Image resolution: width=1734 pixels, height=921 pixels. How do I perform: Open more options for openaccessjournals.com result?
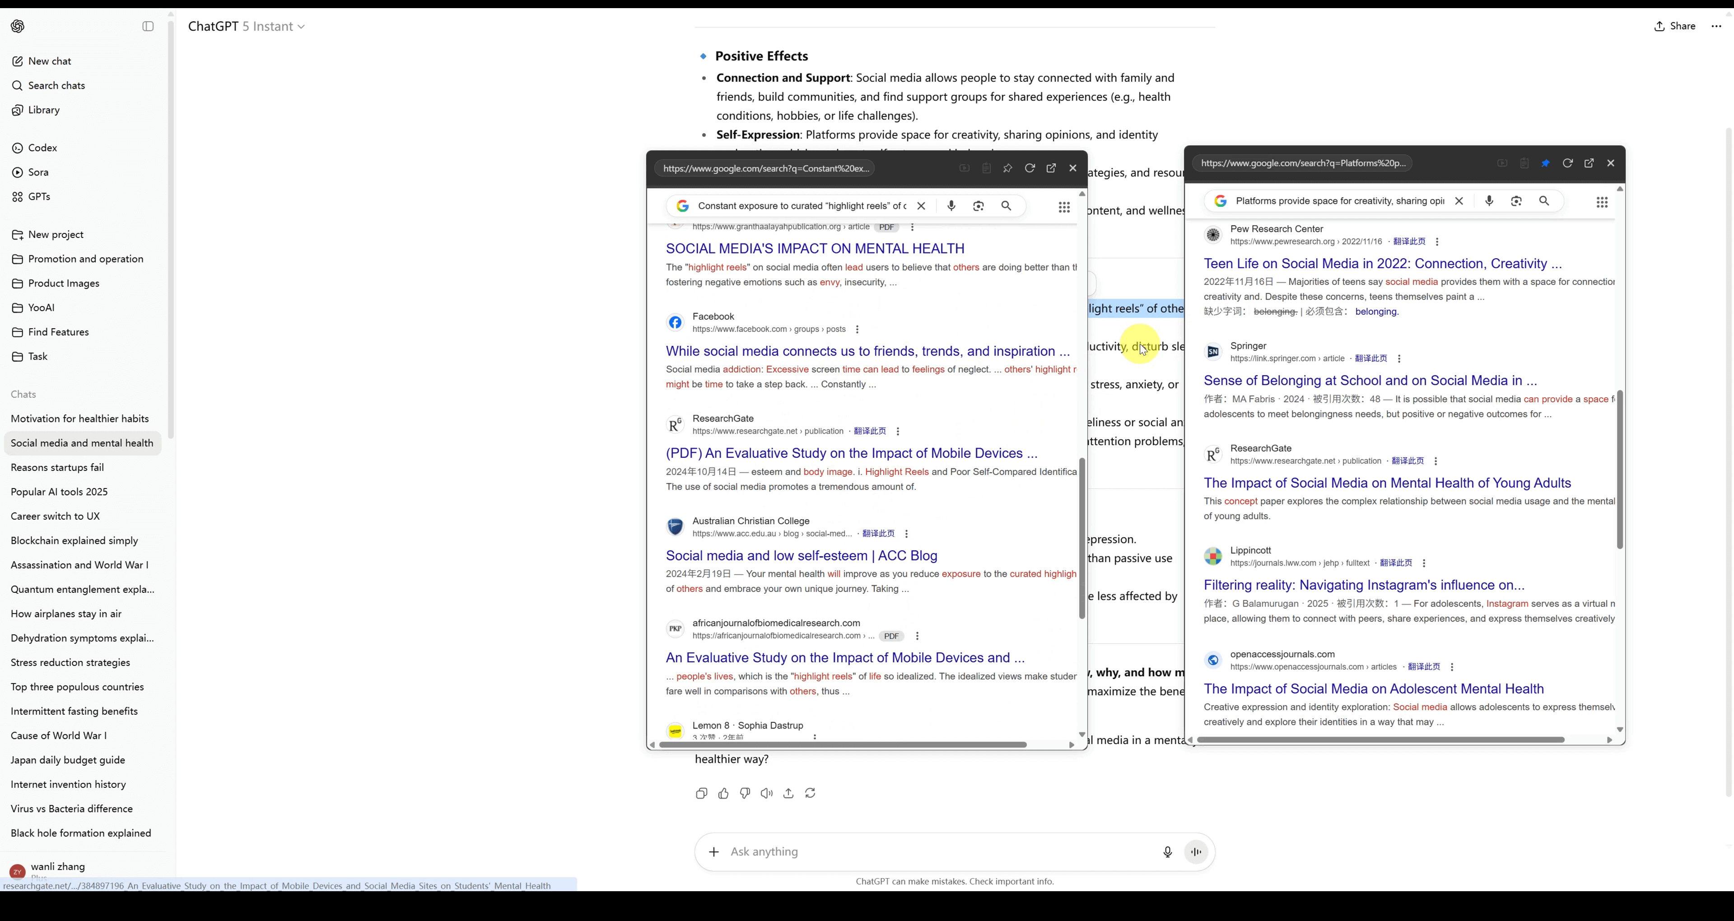1452,667
